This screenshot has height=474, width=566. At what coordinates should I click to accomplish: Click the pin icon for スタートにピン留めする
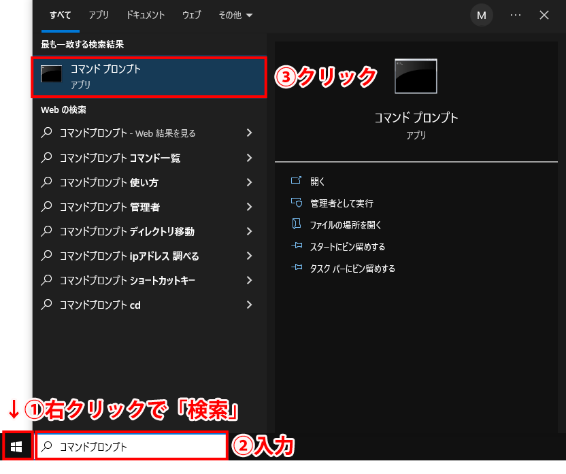pyautogui.click(x=296, y=246)
